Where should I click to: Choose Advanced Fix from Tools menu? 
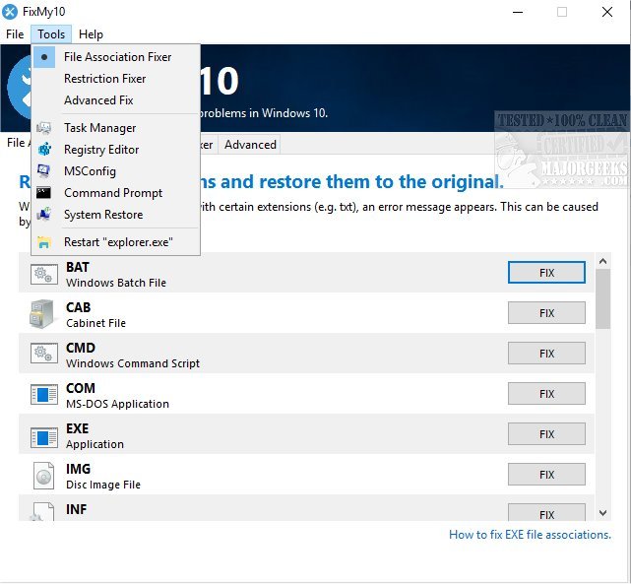(115, 100)
